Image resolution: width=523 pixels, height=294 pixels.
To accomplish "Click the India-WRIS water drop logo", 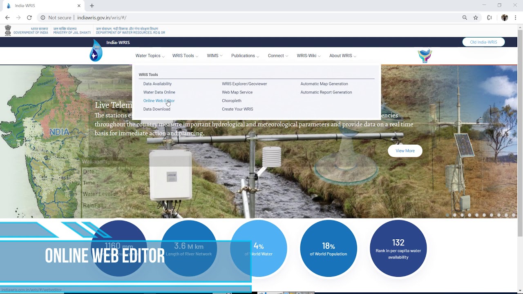I will coord(96,51).
